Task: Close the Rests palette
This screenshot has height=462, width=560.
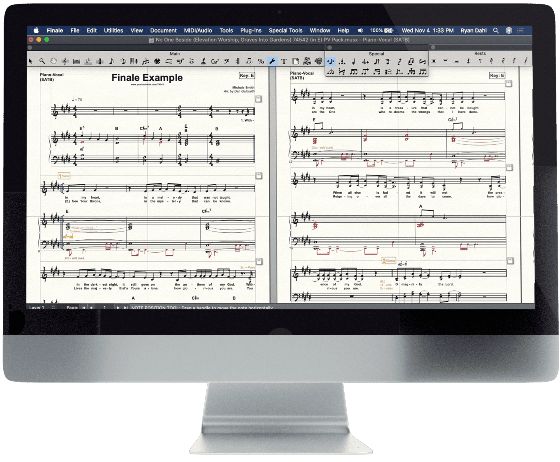Action: (433, 47)
